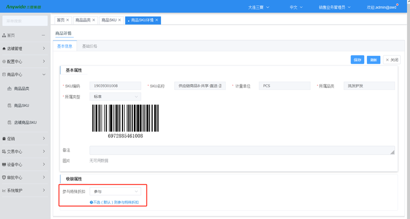Click the 计量单位 field showing PCS
This screenshot has width=410, height=219.
(284, 86)
